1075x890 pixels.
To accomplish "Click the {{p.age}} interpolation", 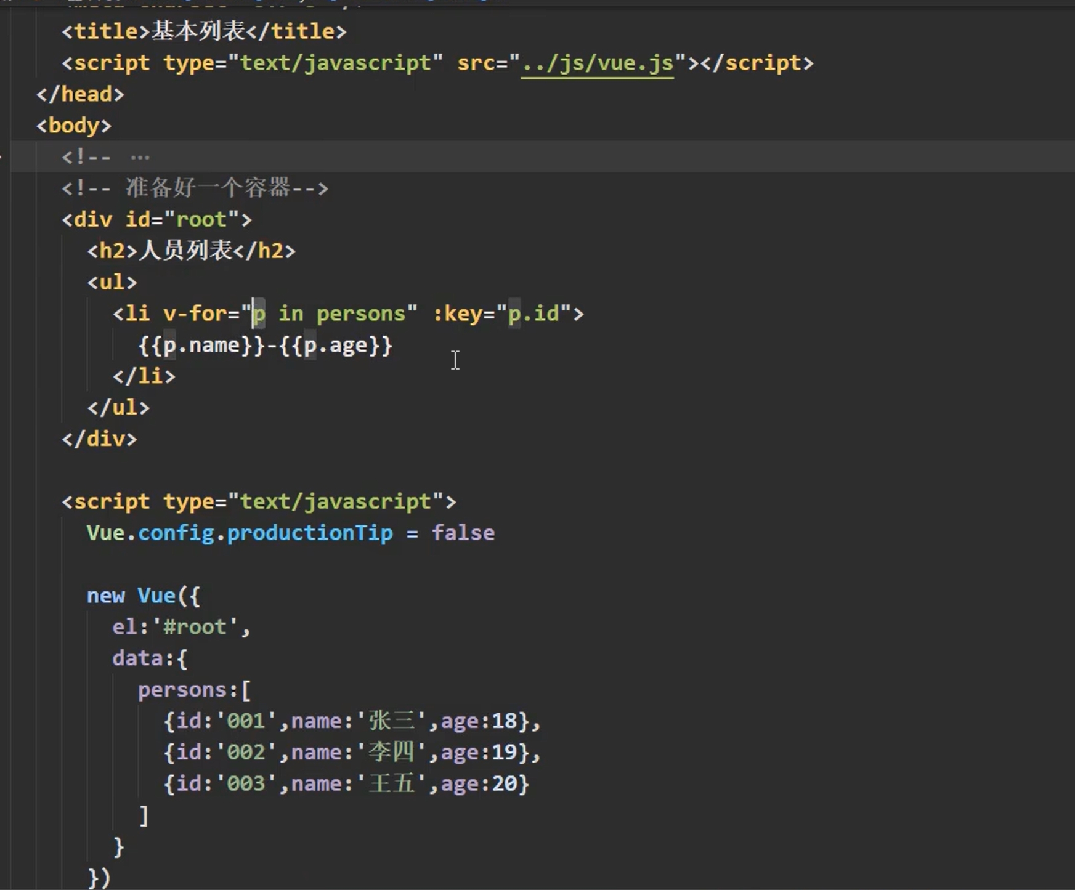I will [x=336, y=345].
